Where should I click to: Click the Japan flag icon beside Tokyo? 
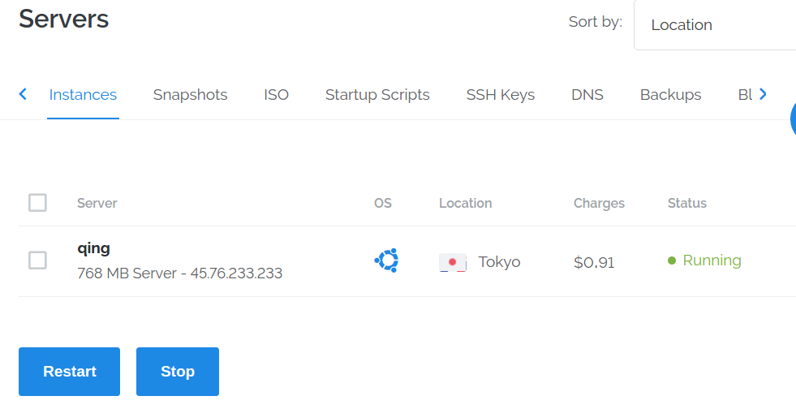tap(453, 262)
